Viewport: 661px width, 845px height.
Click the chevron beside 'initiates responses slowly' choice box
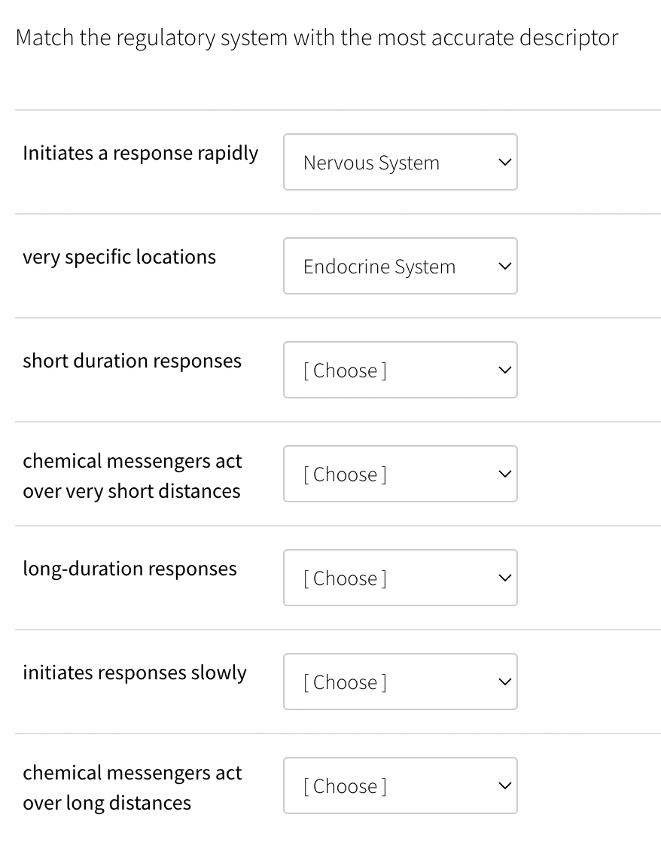click(504, 682)
